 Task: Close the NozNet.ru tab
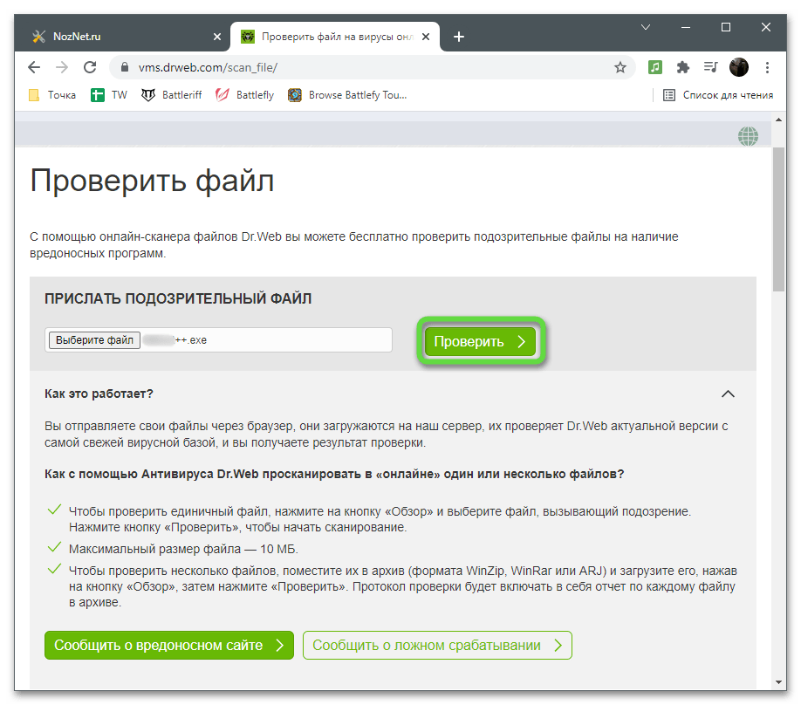pyautogui.click(x=217, y=37)
